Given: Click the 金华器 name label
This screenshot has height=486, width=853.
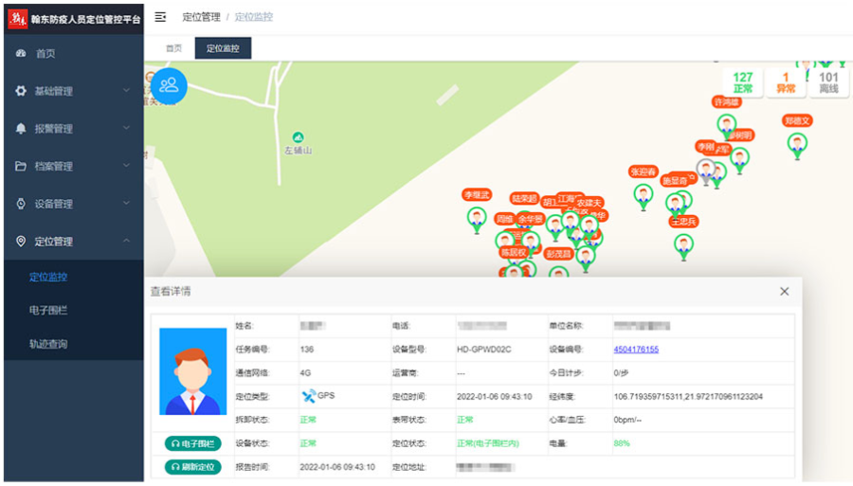Looking at the screenshot, I should point(531,220).
